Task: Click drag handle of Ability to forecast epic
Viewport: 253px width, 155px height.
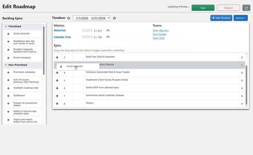Action: [x=8, y=112]
